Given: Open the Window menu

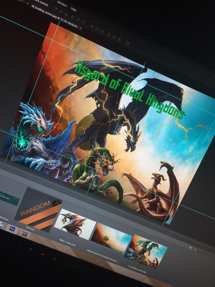Looking at the screenshot, I should click(x=62, y=4).
